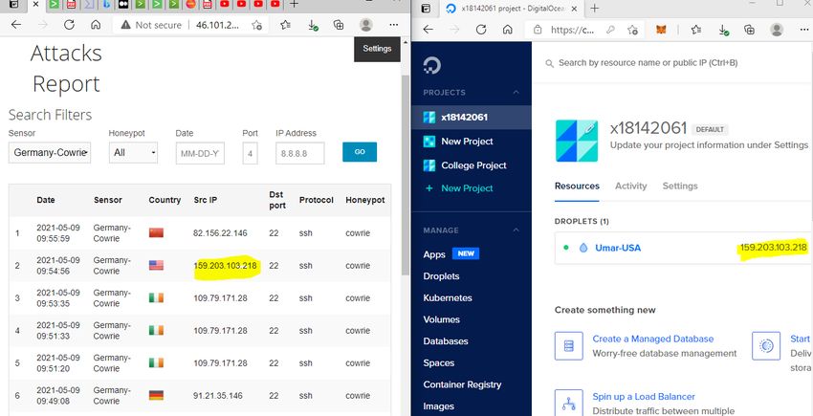Switch to the Resources tab
This screenshot has width=813, height=416.
pyautogui.click(x=577, y=186)
